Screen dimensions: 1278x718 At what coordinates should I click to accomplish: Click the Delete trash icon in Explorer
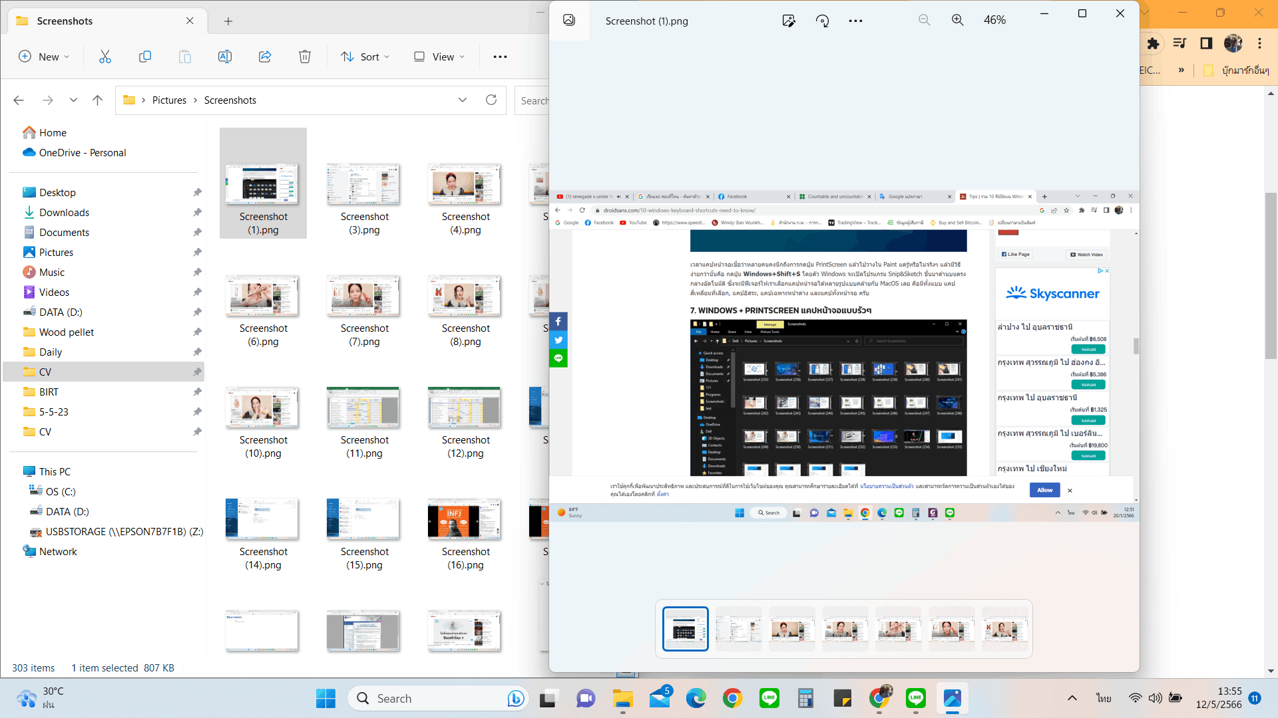tap(305, 57)
